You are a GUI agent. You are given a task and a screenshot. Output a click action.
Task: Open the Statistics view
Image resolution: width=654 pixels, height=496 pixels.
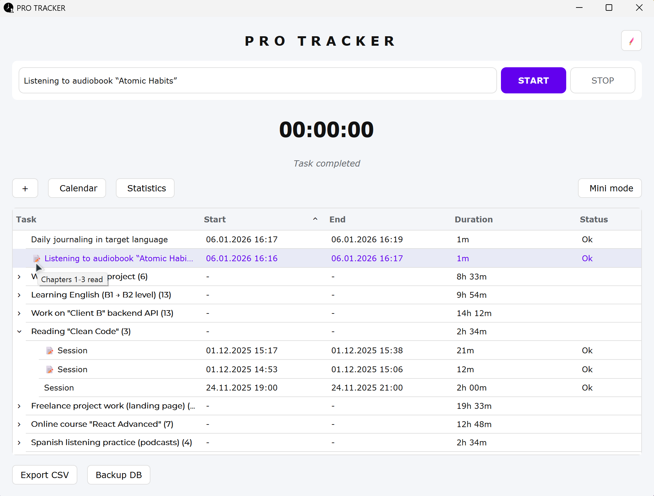pyautogui.click(x=145, y=188)
